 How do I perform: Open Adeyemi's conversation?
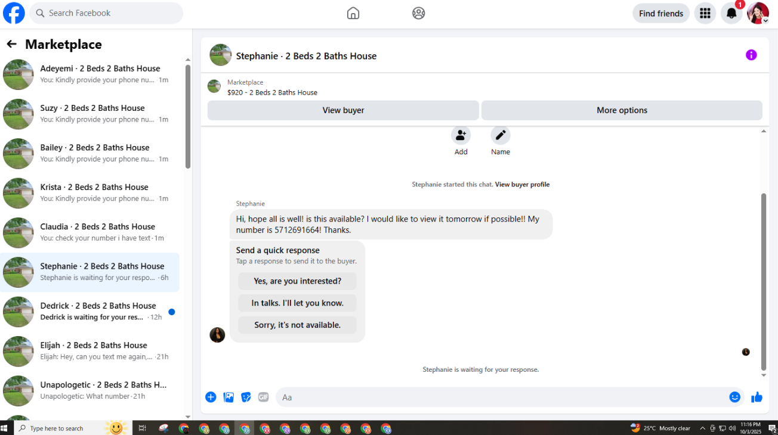point(89,74)
